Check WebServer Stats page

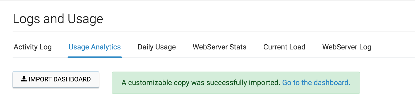coord(220,47)
